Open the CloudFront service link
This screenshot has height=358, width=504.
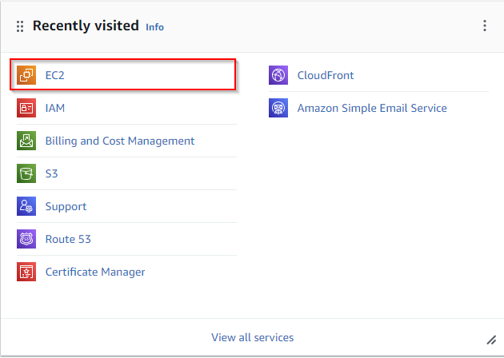point(326,75)
